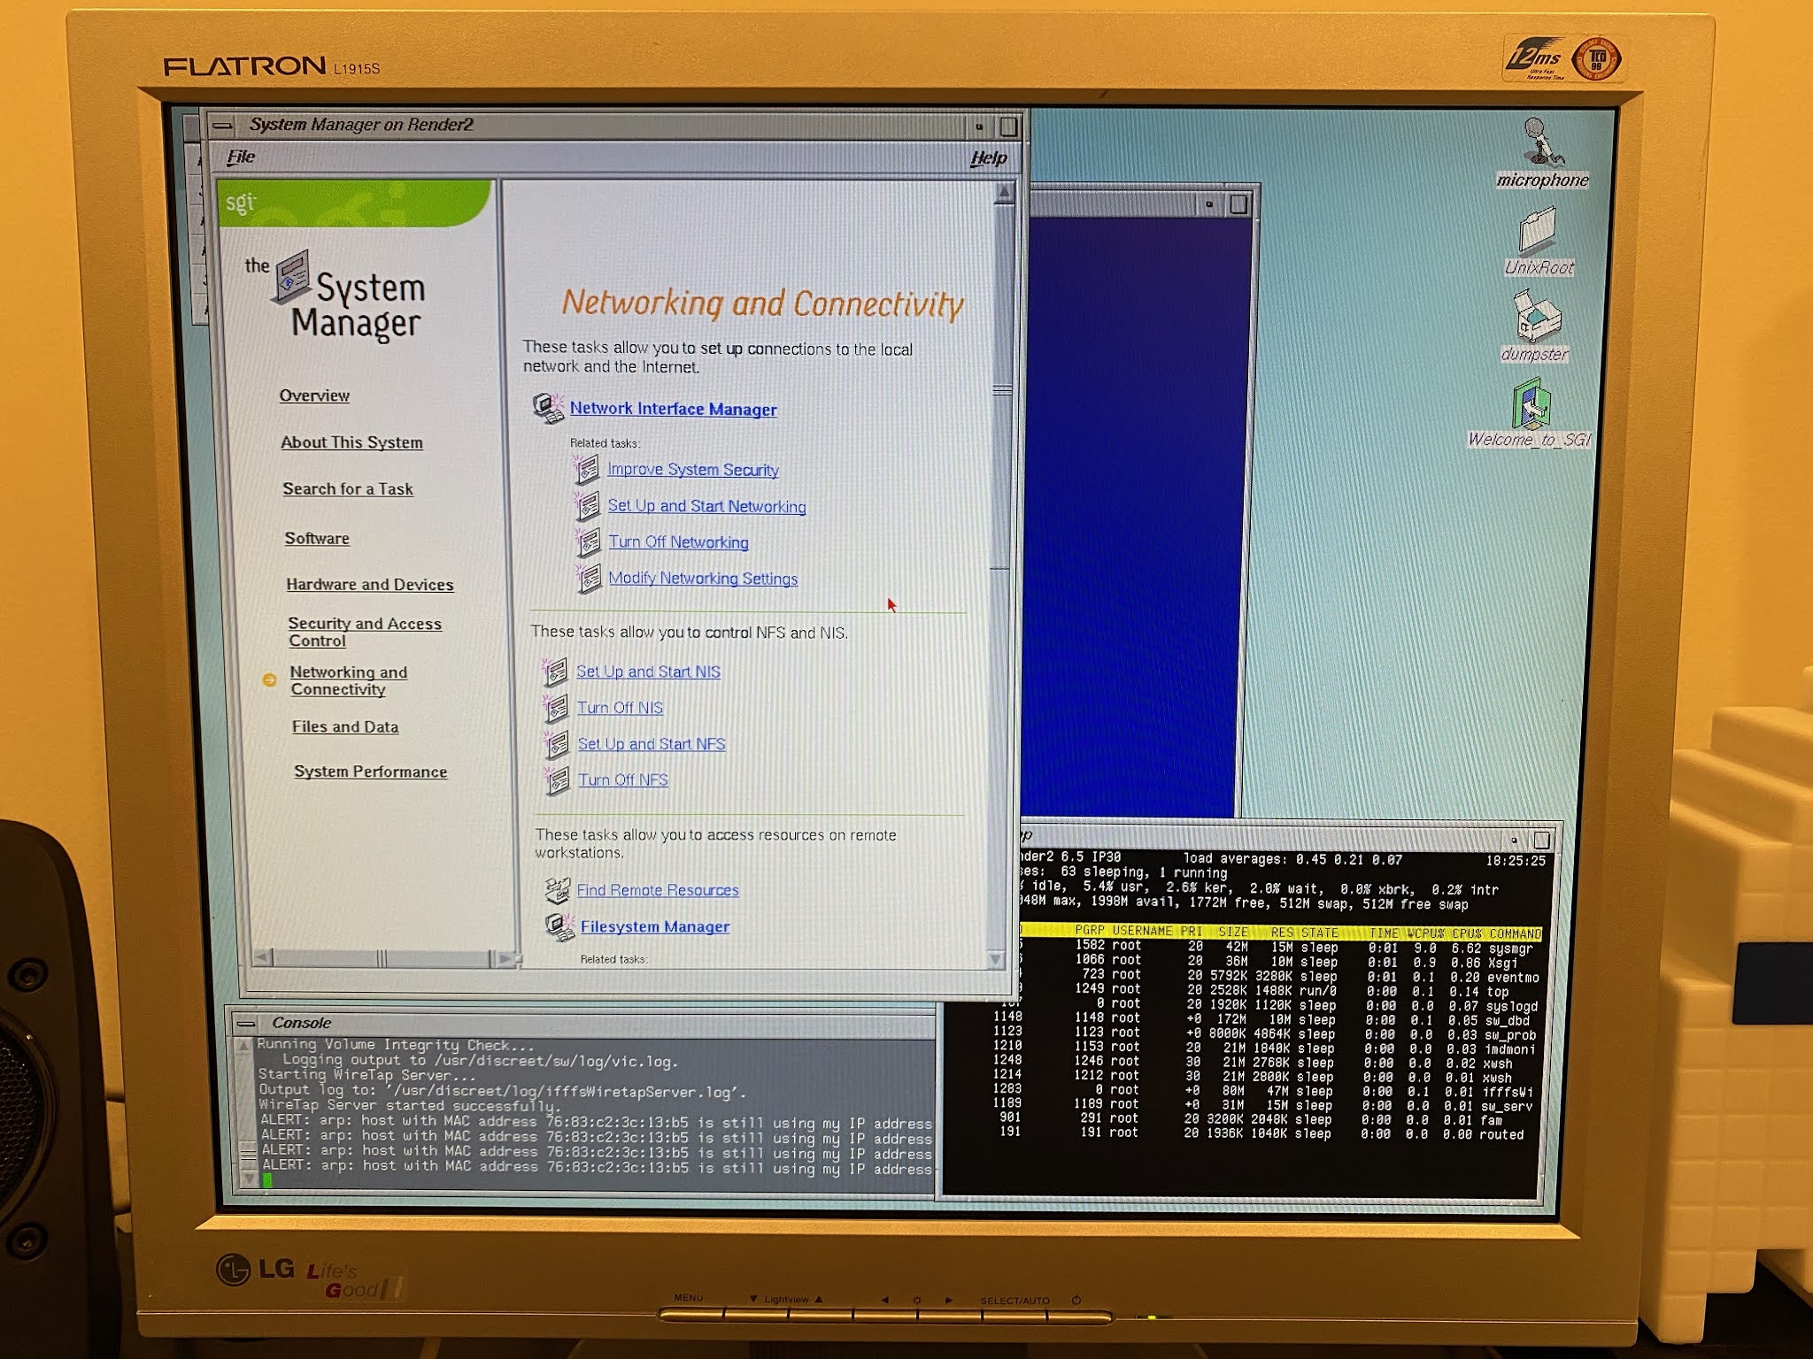Click scroll-down arrow of content pane scrollbar
Viewport: 1813px width, 1359px height.
click(x=996, y=959)
